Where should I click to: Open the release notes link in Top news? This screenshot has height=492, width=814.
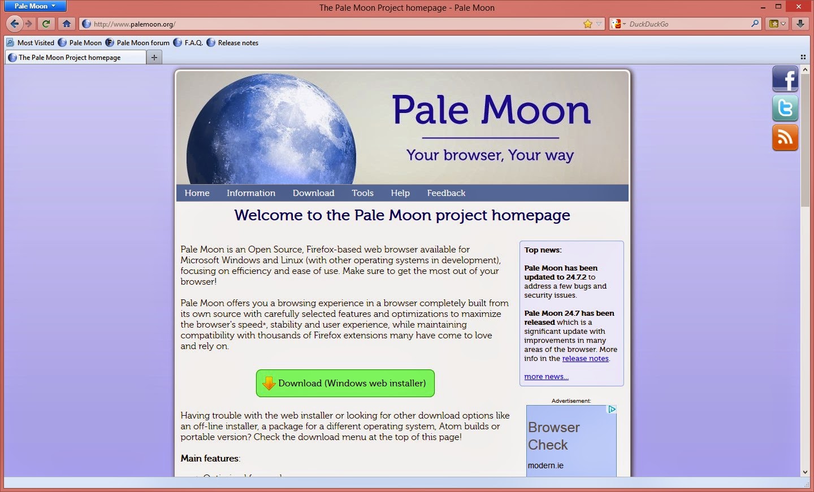(x=585, y=358)
